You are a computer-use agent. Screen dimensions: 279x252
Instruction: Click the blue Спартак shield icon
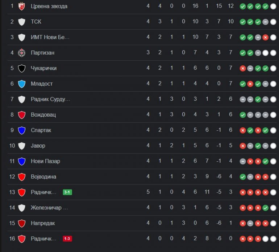point(21,130)
